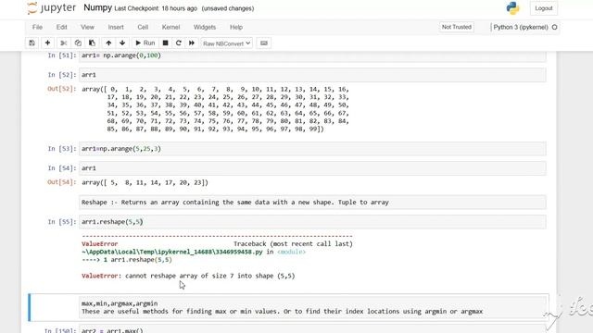Click the Jupyter logo
The image size is (593, 333).
coord(52,8)
